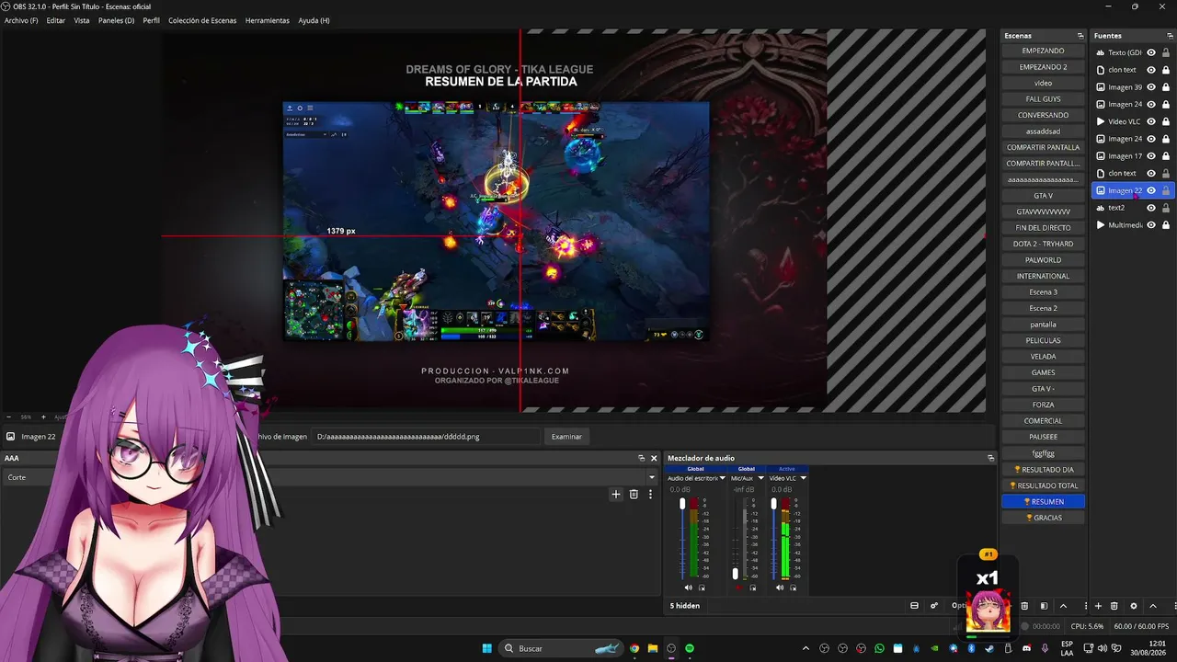The height and width of the screenshot is (662, 1177).
Task: Click the image file path field
Action: [427, 437]
